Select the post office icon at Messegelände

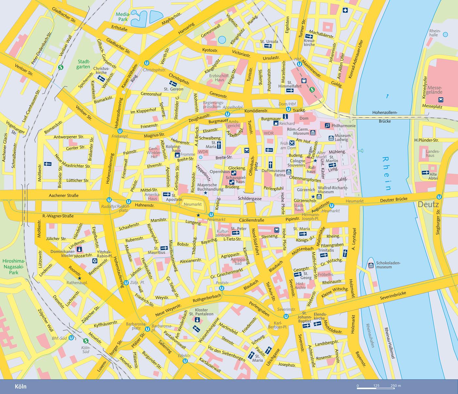pyautogui.click(x=441, y=99)
